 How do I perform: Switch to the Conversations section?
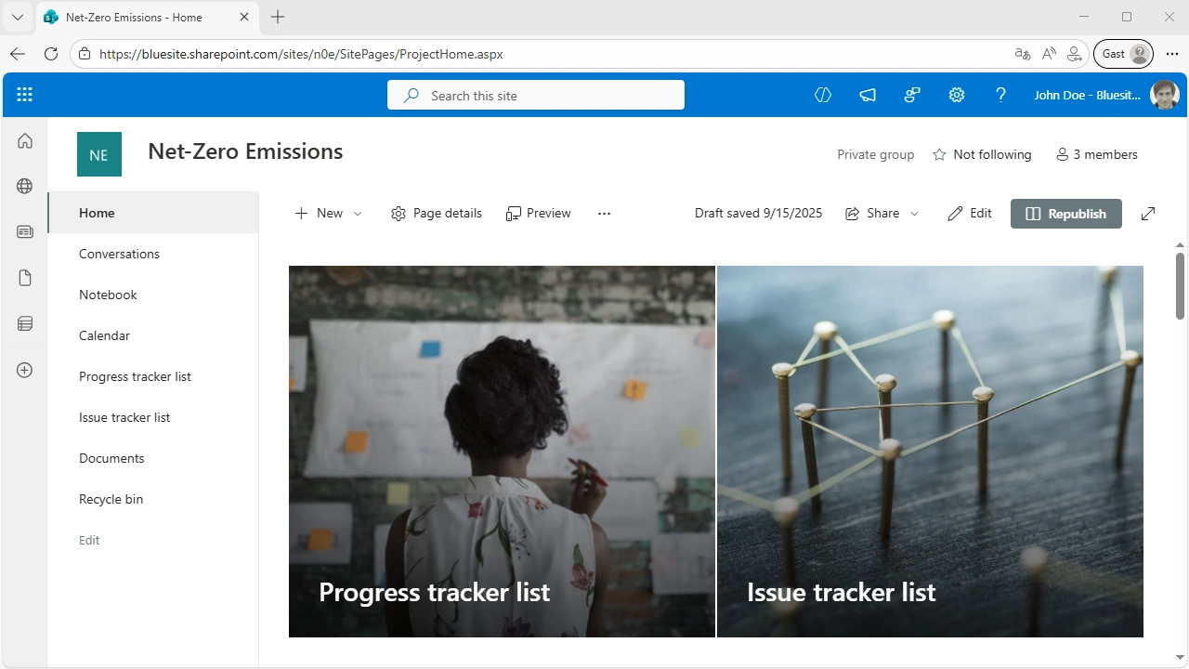119,254
